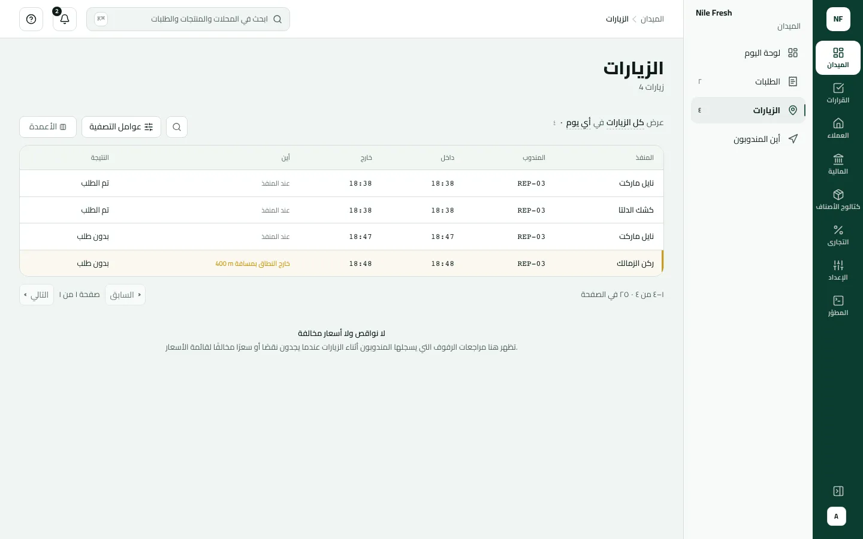Sort by النتيجة column header
Image resolution: width=863 pixels, height=539 pixels.
pyautogui.click(x=100, y=158)
